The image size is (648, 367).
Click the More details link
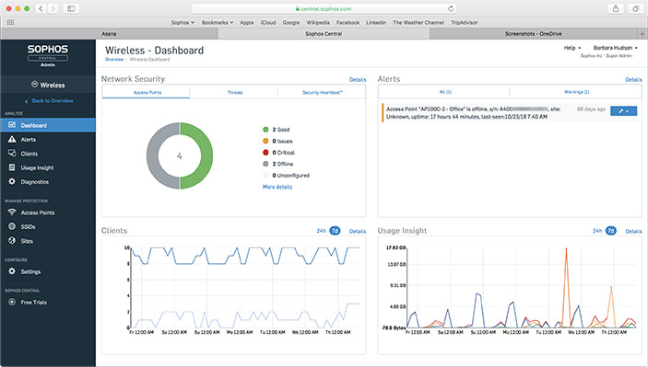pos(277,187)
